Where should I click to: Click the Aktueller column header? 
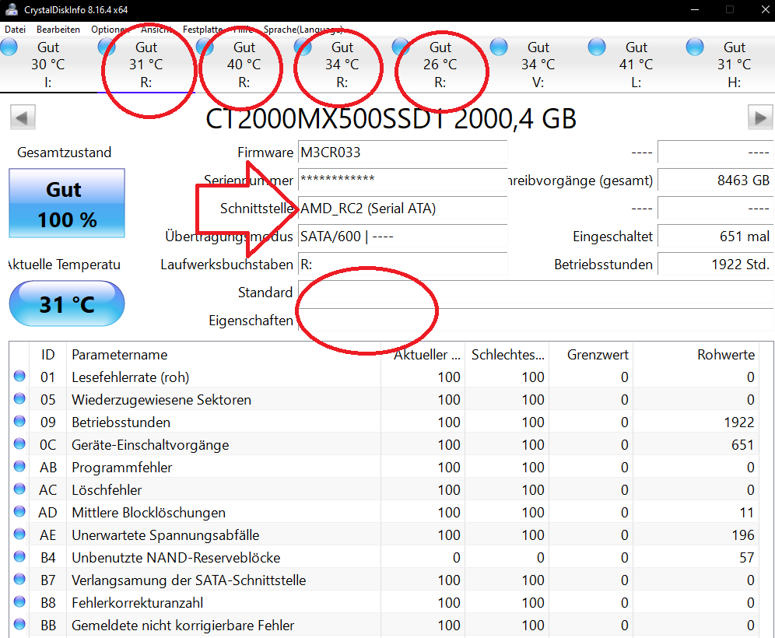tap(423, 354)
